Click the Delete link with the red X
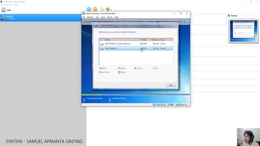The image size is (260, 146). pos(121,68)
